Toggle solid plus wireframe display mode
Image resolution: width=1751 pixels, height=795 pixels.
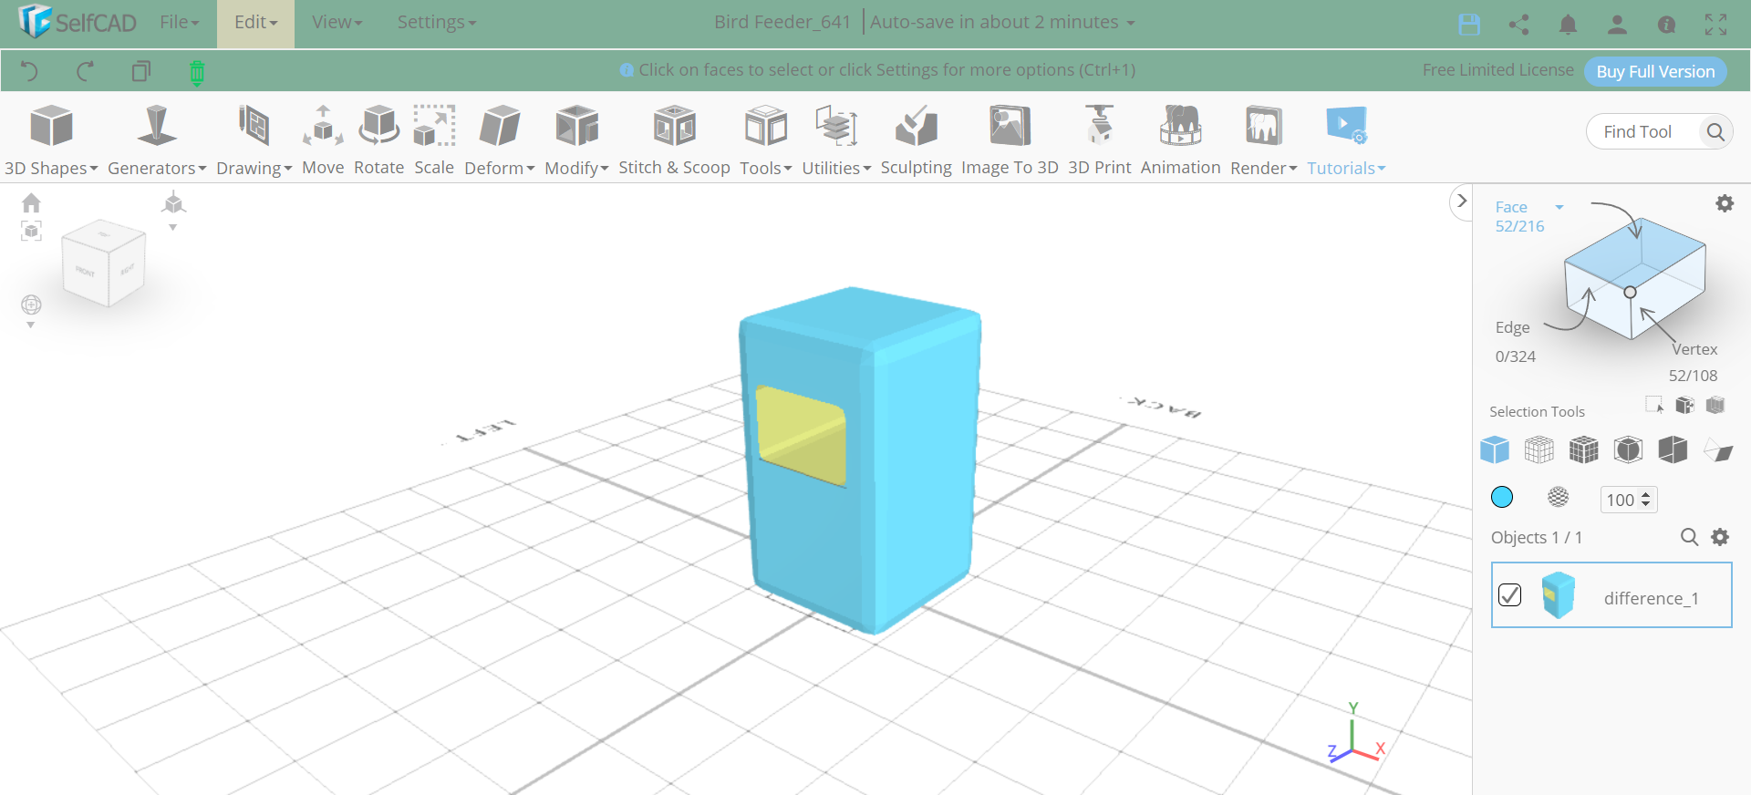pos(1584,449)
